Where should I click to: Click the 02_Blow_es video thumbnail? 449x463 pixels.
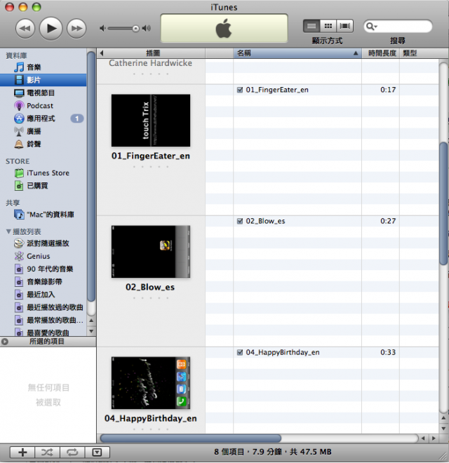point(151,252)
